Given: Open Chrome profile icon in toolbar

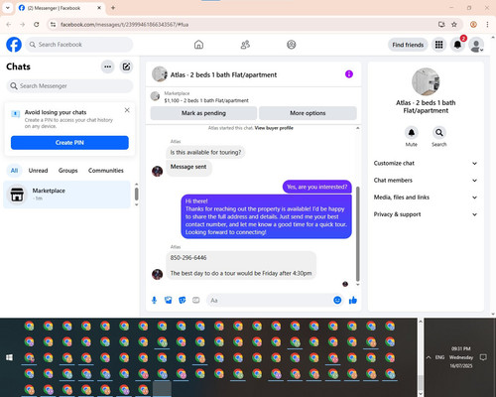Looking at the screenshot, I should click(473, 25).
